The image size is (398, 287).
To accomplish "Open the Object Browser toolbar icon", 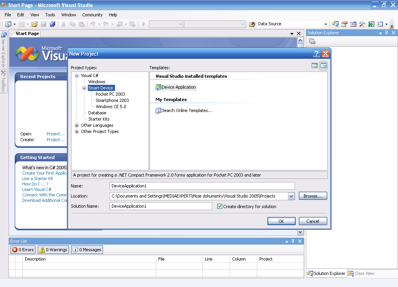I will point(353,24).
